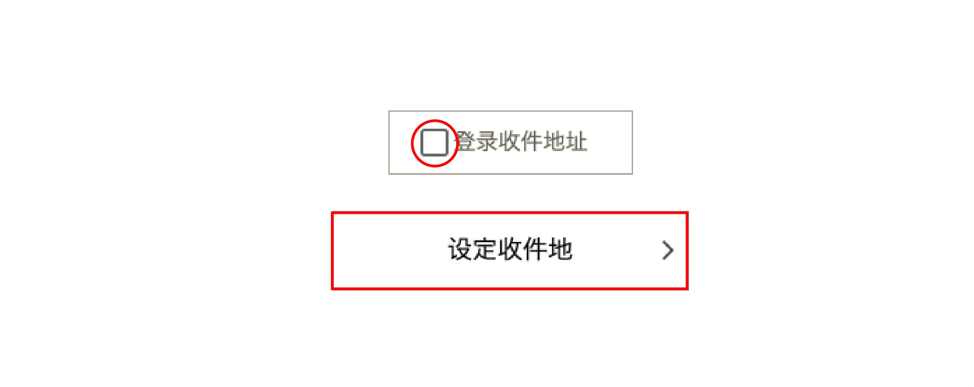Select the red-outlined 设定收件地 button
974x387 pixels.
(510, 251)
